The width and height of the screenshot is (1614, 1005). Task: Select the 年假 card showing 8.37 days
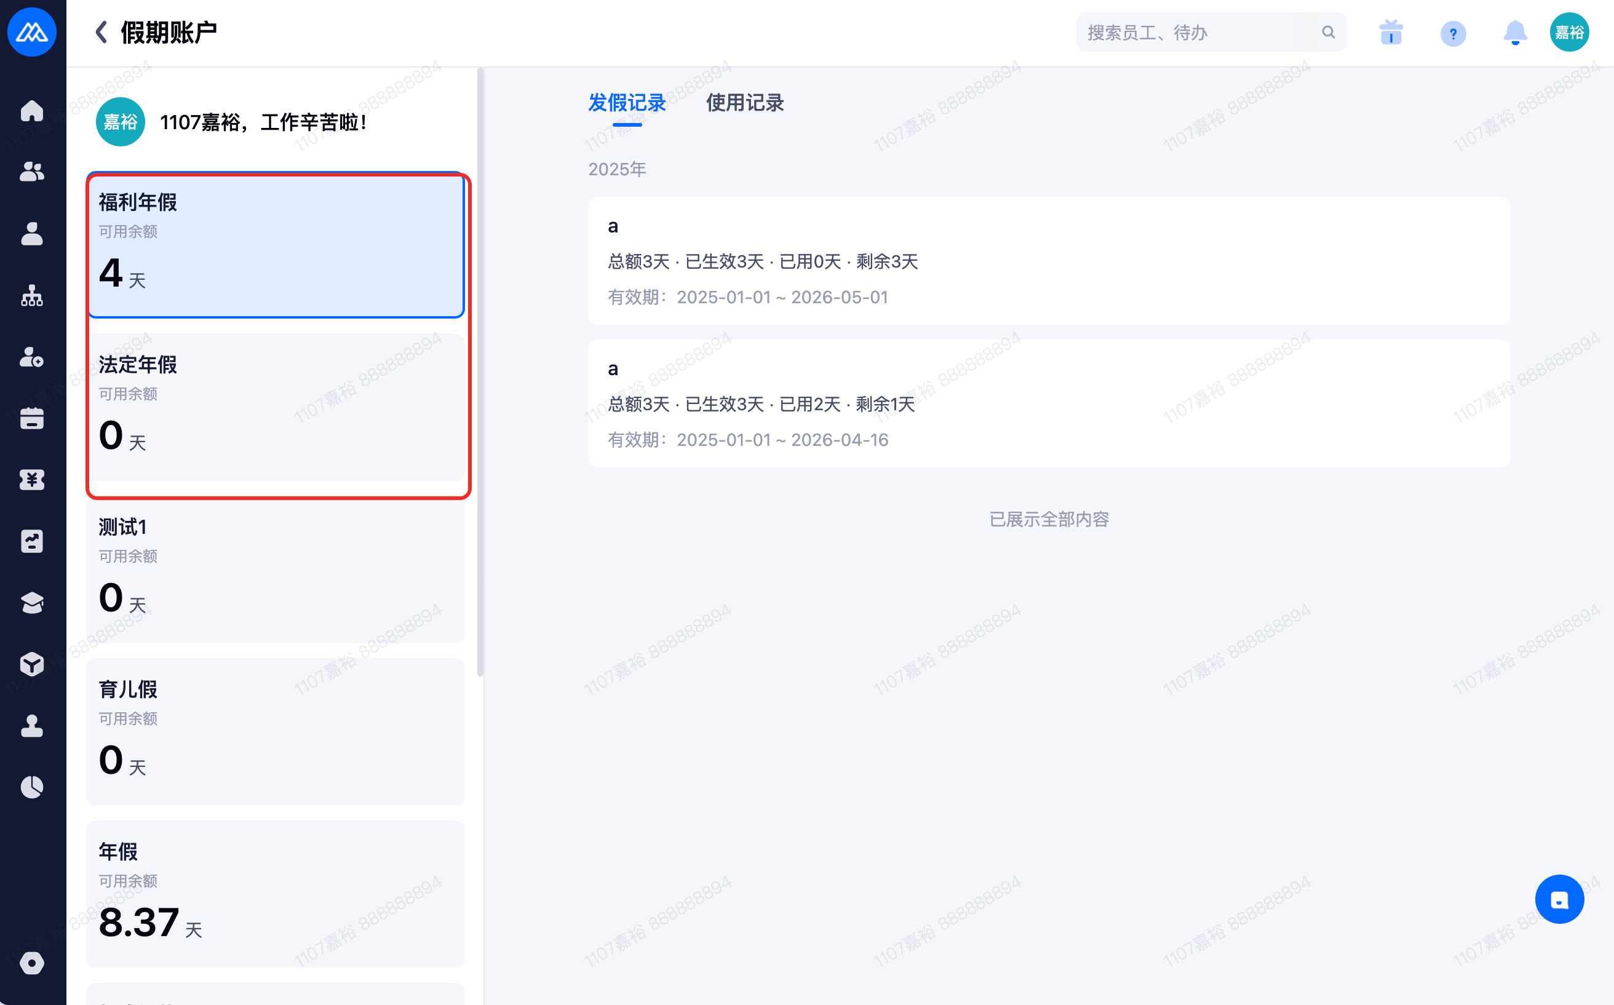(275, 893)
